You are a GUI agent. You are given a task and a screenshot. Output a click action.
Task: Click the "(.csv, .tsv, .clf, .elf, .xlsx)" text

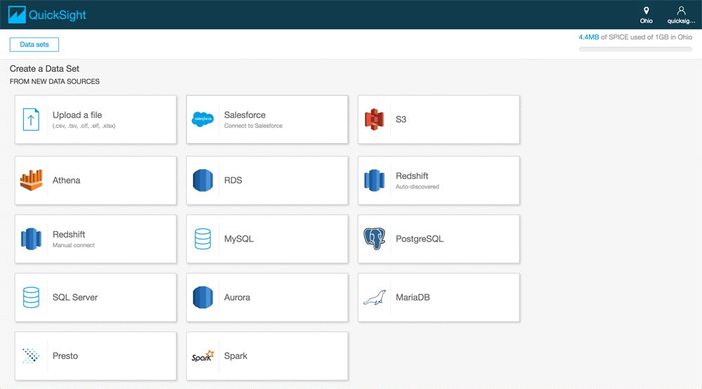(x=84, y=126)
